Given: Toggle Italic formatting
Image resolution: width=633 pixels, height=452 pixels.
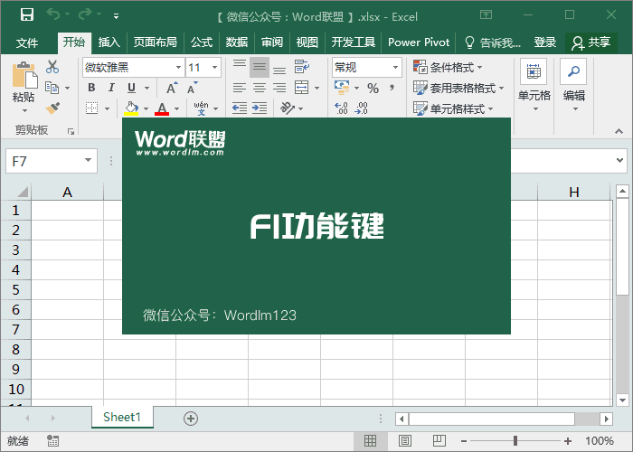Looking at the screenshot, I should pyautogui.click(x=111, y=88).
